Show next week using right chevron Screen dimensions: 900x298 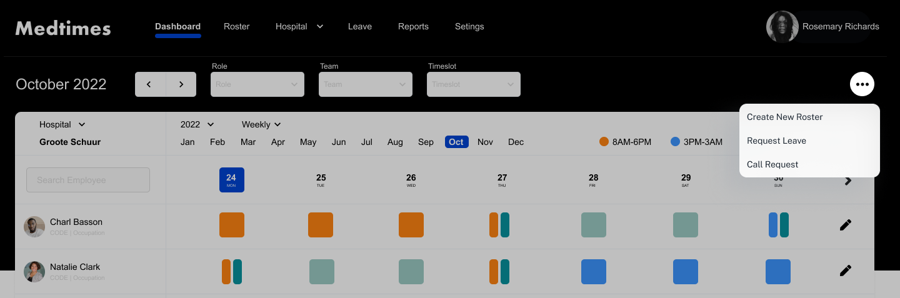tap(848, 181)
